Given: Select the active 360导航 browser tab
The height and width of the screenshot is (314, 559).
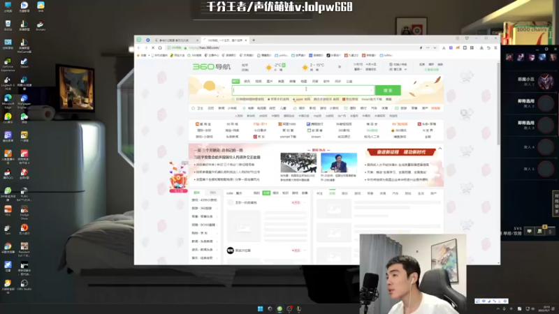Looking at the screenshot, I should click(x=224, y=40).
